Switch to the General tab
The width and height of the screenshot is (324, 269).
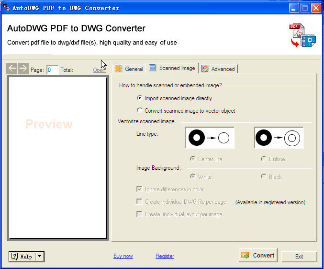coord(129,69)
